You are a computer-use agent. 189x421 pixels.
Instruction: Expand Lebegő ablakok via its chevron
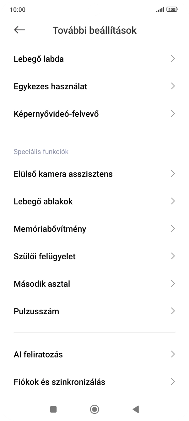(173, 201)
